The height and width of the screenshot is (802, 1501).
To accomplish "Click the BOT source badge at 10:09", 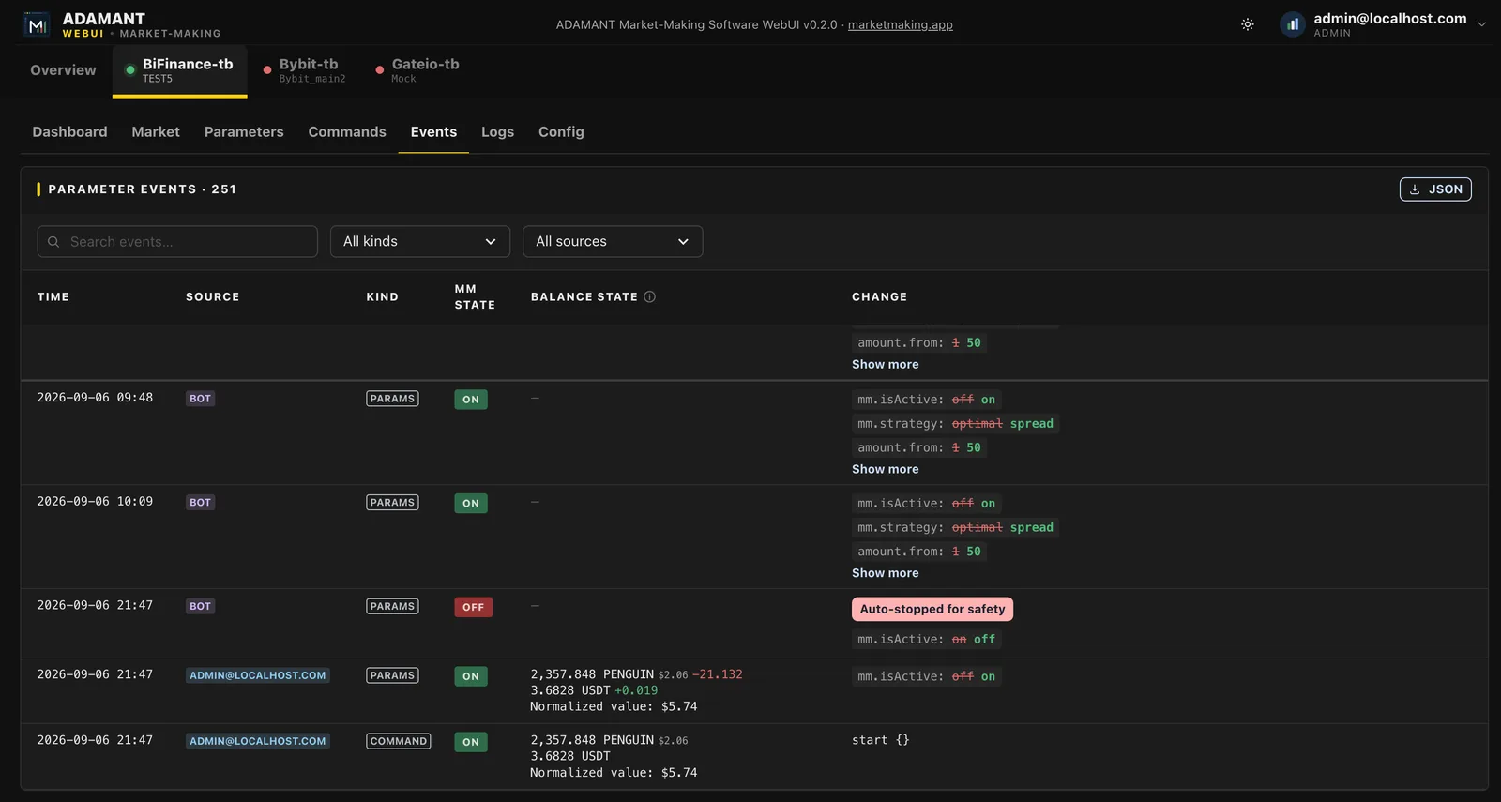I will click(x=200, y=503).
